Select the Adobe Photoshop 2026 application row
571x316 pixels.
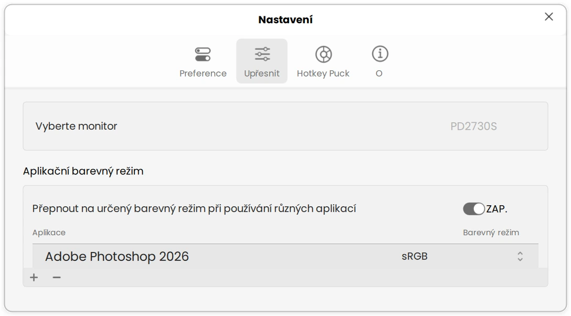click(210, 256)
